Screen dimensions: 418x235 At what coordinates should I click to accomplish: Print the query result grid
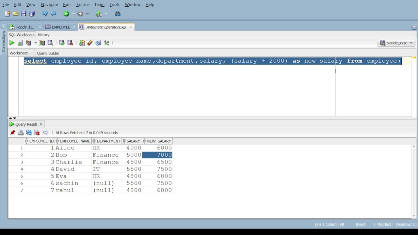[x=21, y=133]
